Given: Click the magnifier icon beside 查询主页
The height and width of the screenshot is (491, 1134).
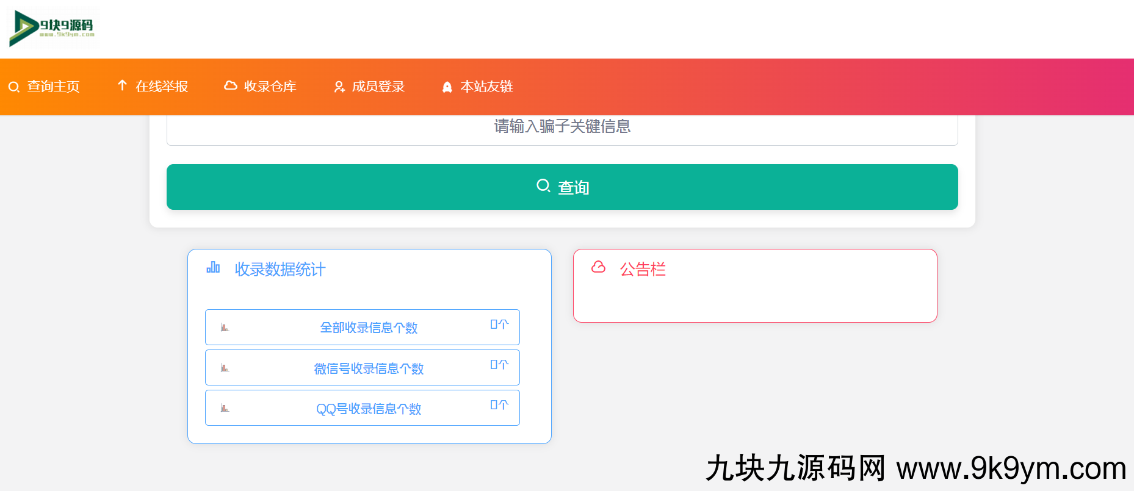Looking at the screenshot, I should click(x=13, y=87).
